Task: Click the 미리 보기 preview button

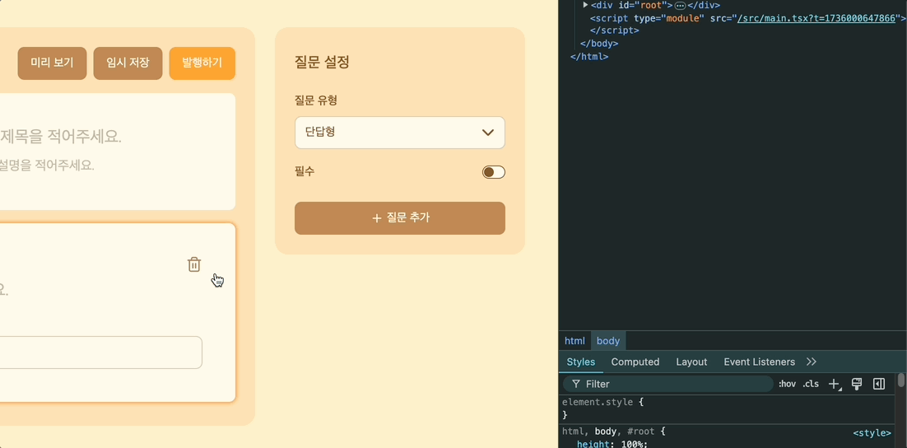Action: (x=52, y=63)
